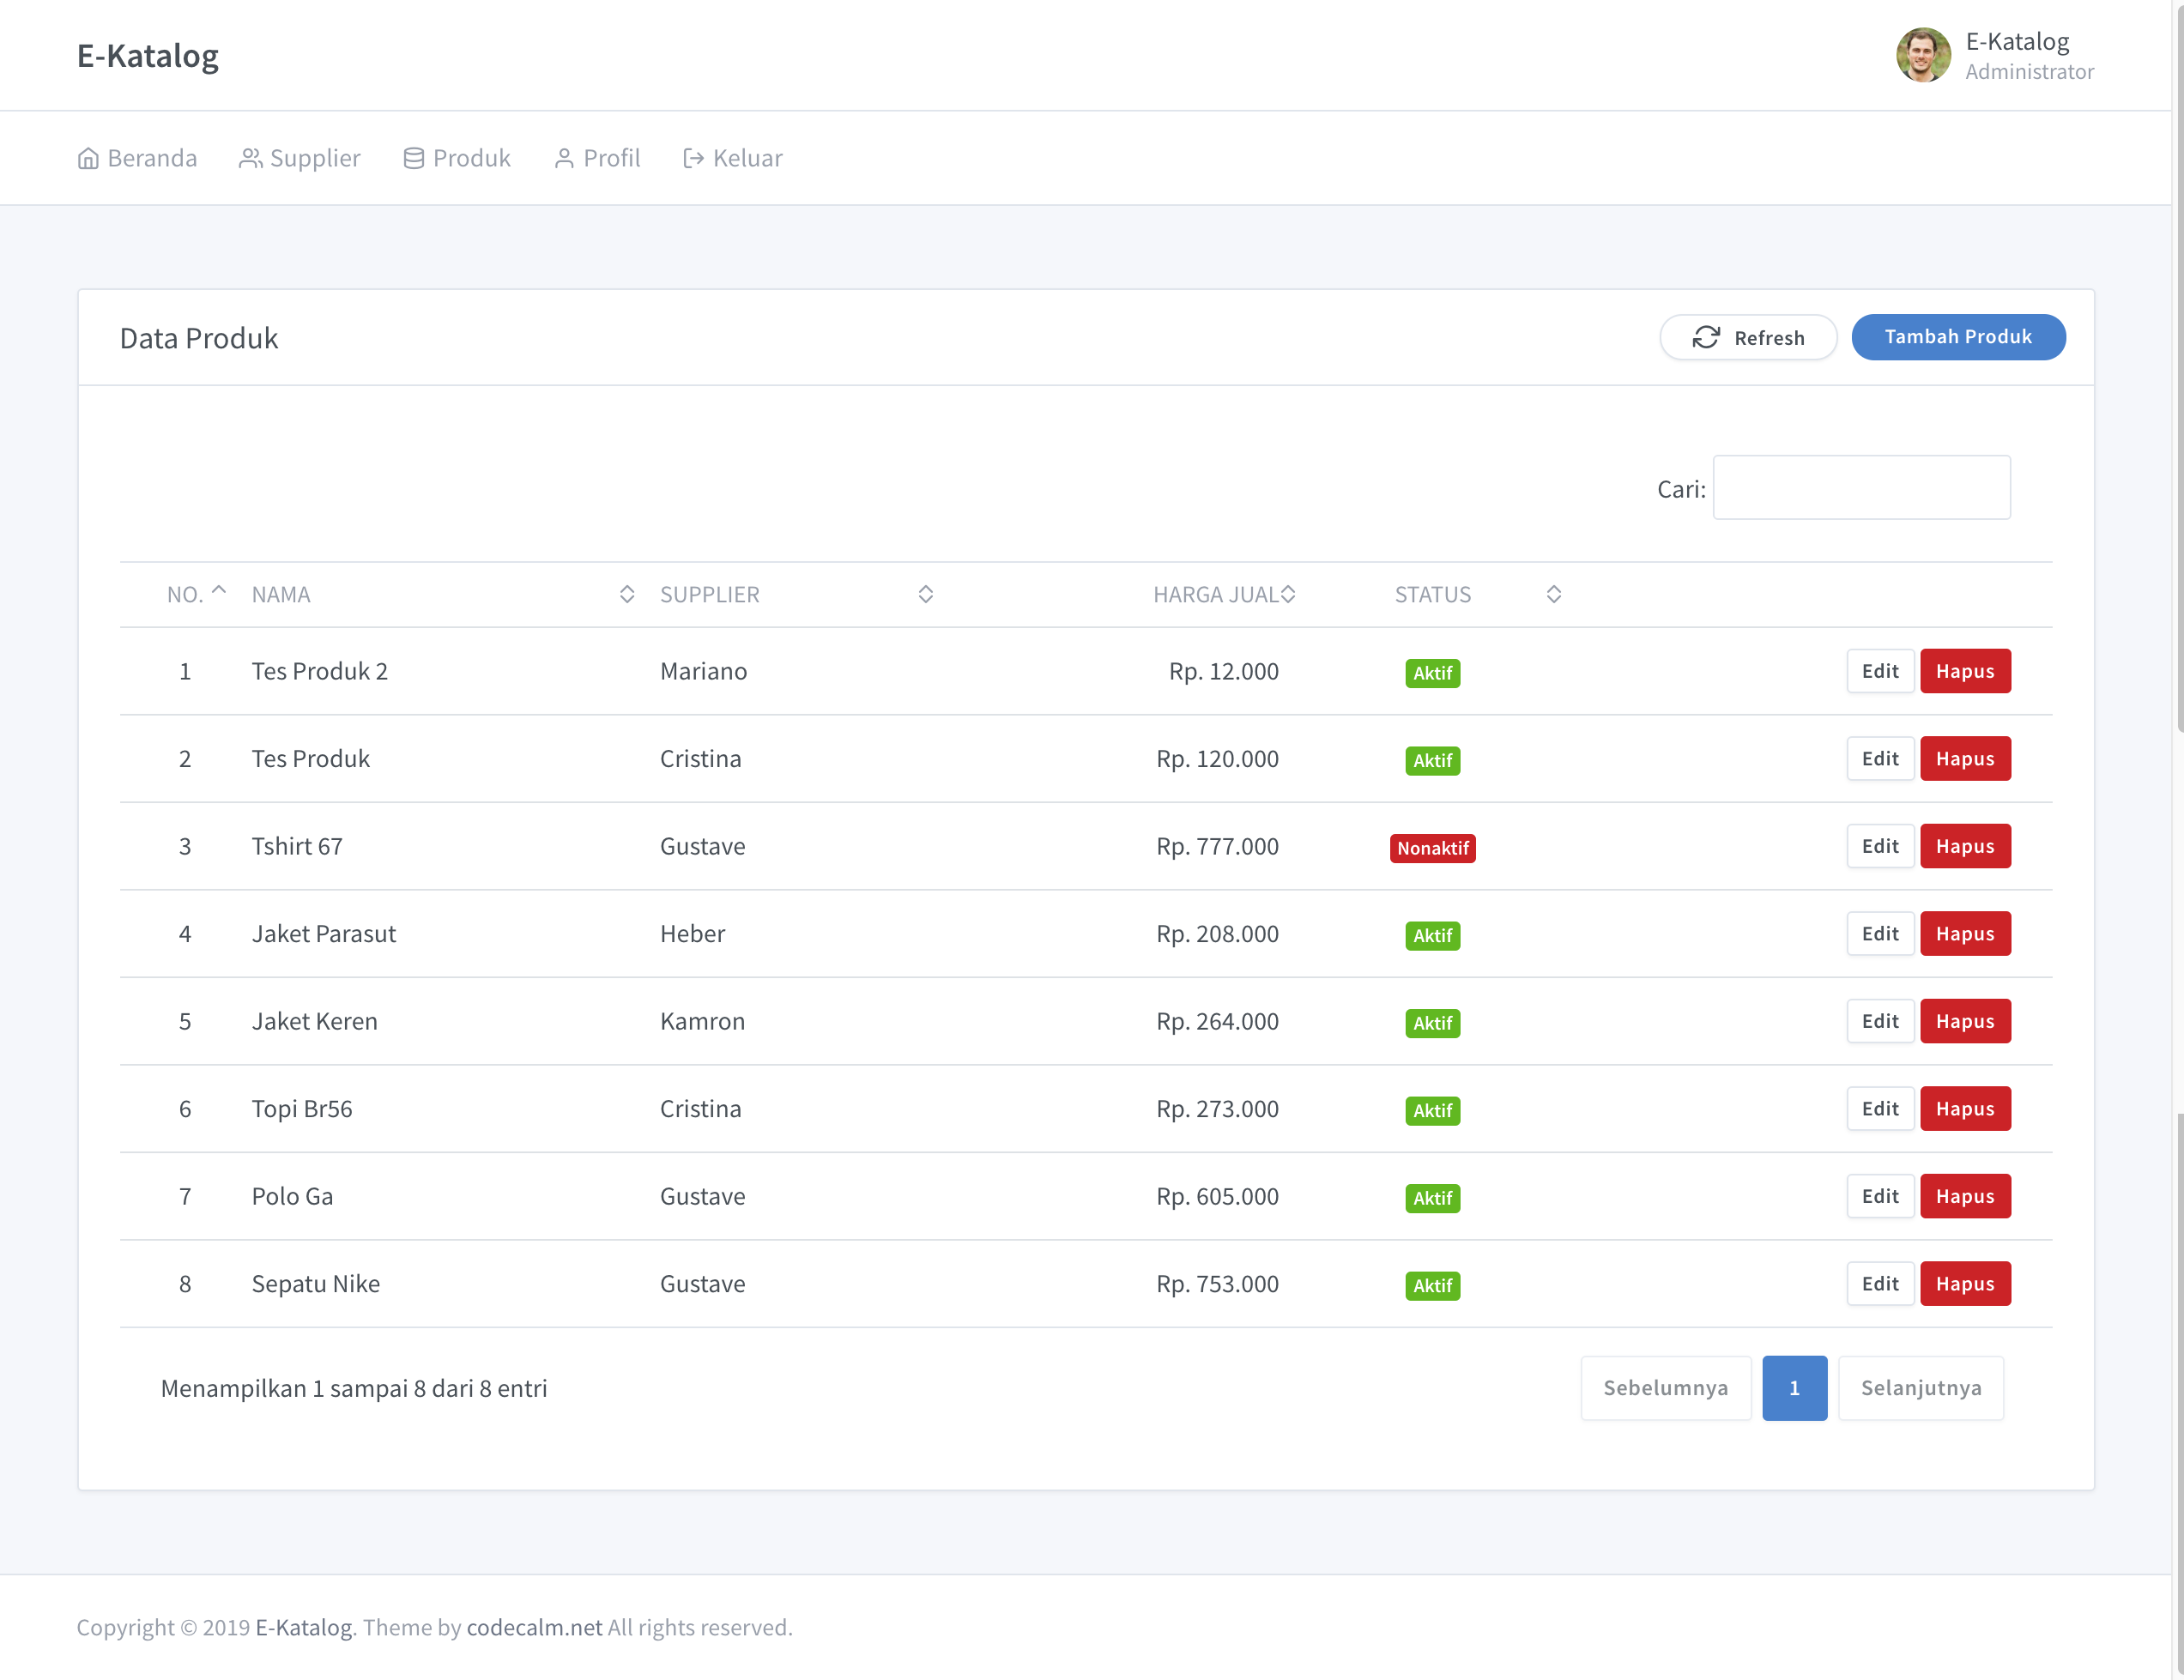This screenshot has height=1680, width=2184.
Task: Go to pagination page 1
Action: coord(1794,1388)
